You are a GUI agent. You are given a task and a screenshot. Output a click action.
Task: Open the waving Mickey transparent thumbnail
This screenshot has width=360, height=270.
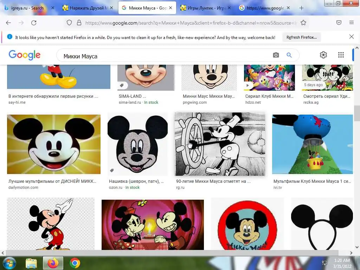51,224
